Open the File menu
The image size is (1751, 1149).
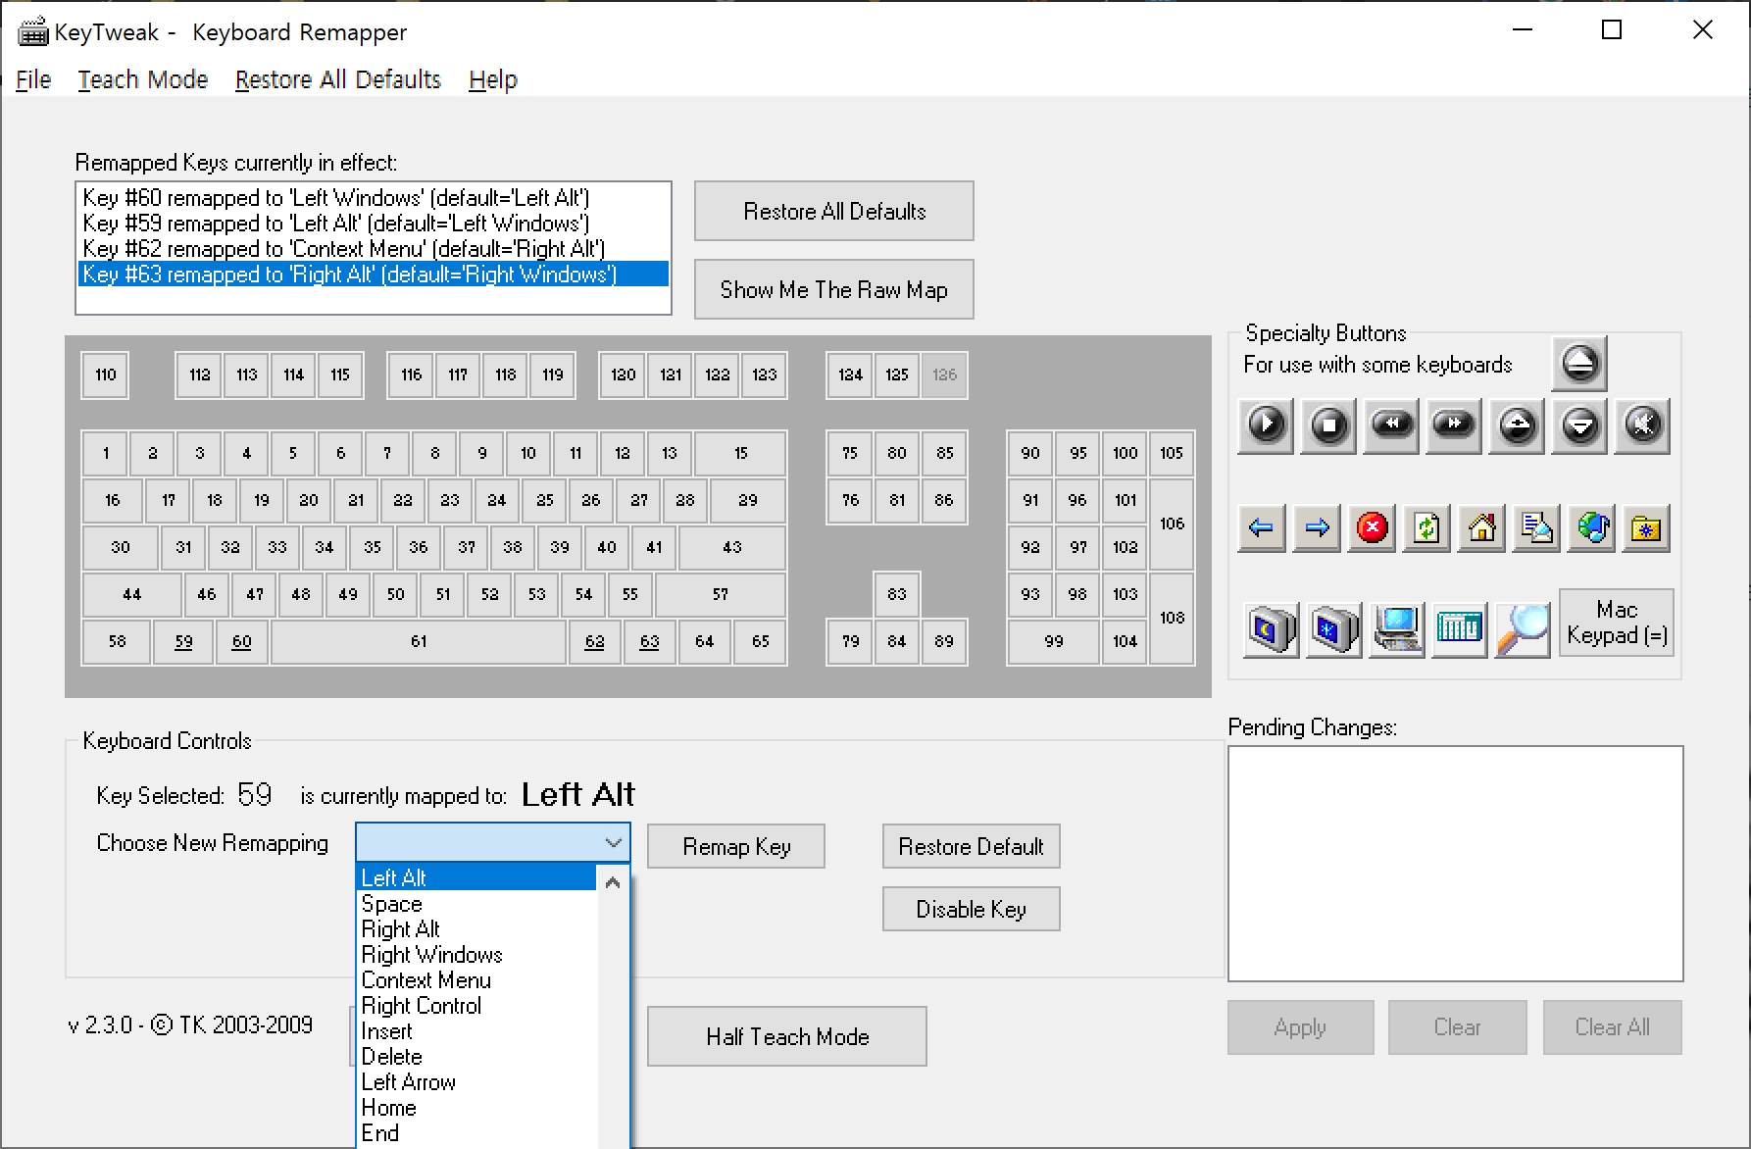coord(33,79)
